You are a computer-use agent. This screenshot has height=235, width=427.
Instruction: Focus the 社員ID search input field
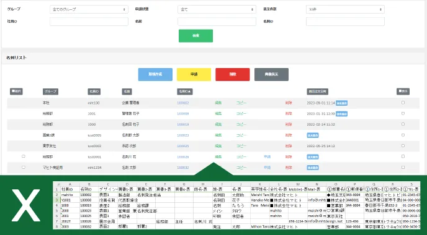[x=89, y=22]
